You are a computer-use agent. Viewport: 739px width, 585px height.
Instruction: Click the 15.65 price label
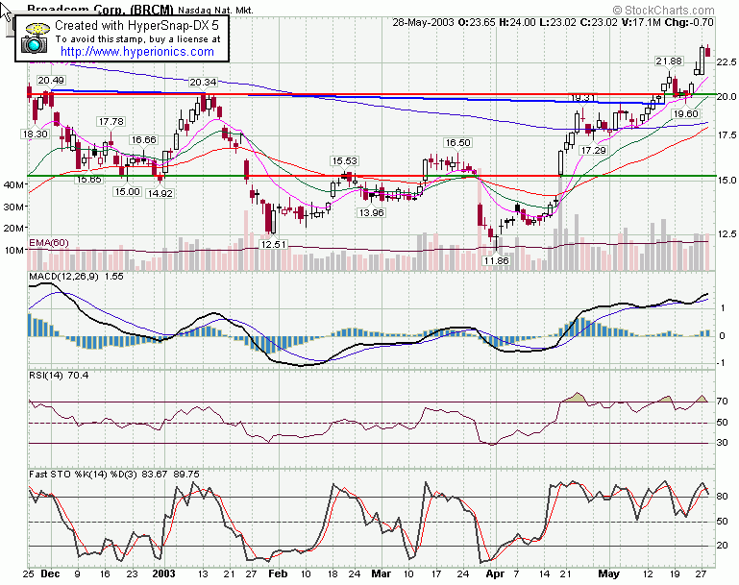(88, 179)
